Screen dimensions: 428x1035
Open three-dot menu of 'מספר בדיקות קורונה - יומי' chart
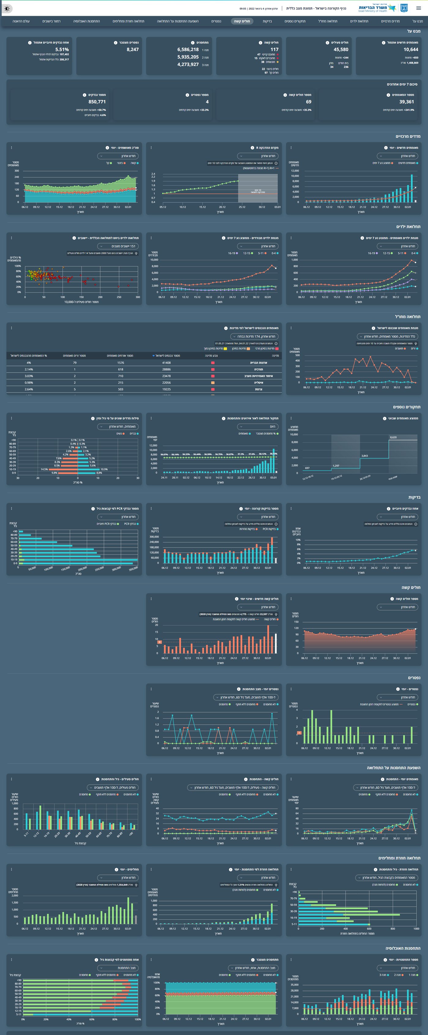tap(151, 509)
